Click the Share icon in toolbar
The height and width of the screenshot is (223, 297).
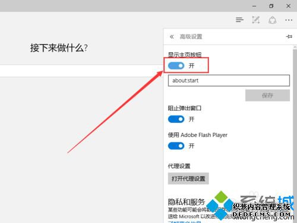point(273,20)
